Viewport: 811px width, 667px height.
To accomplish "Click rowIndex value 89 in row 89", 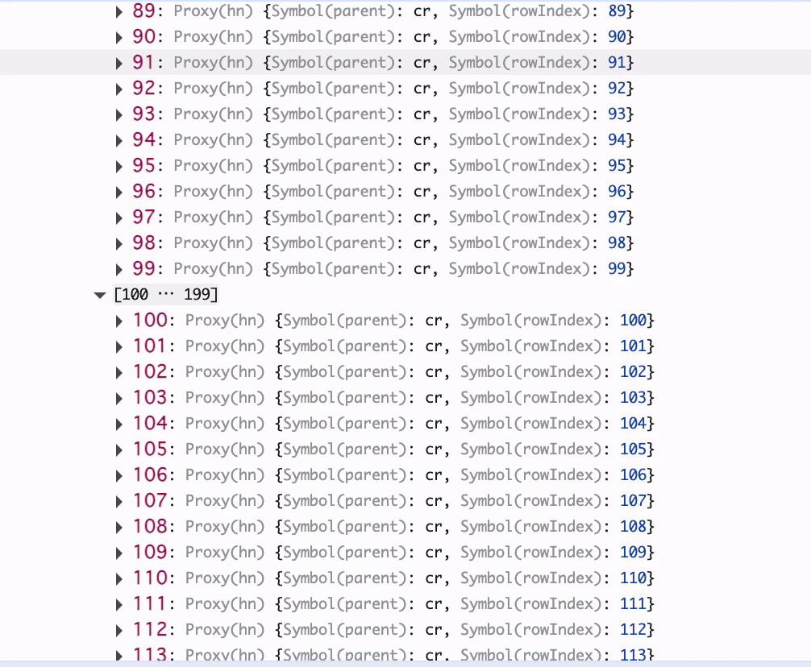I will [x=617, y=10].
